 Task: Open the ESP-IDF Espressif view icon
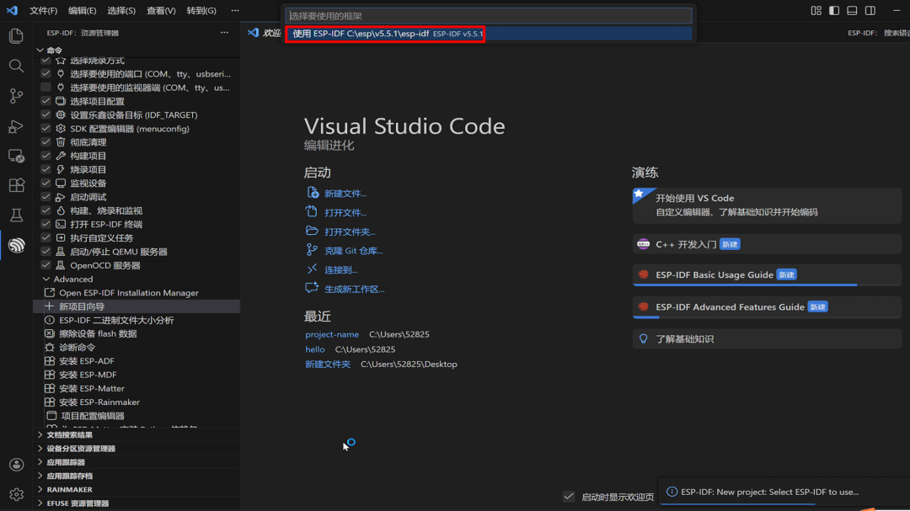[x=16, y=245]
